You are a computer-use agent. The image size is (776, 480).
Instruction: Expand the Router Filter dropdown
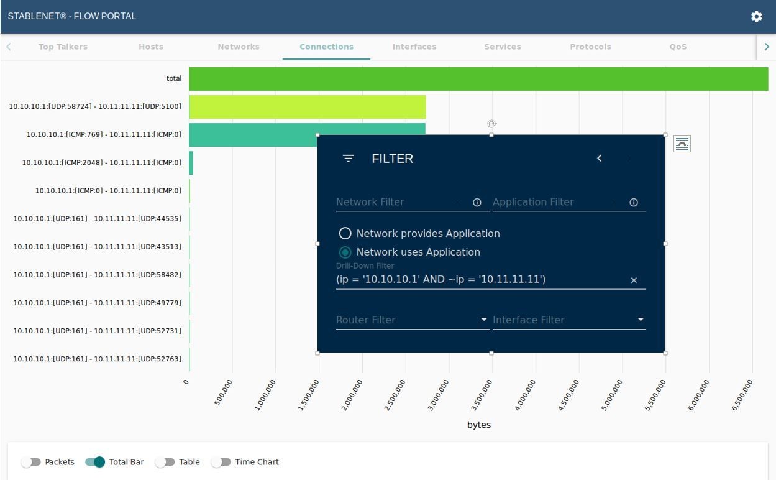(484, 320)
